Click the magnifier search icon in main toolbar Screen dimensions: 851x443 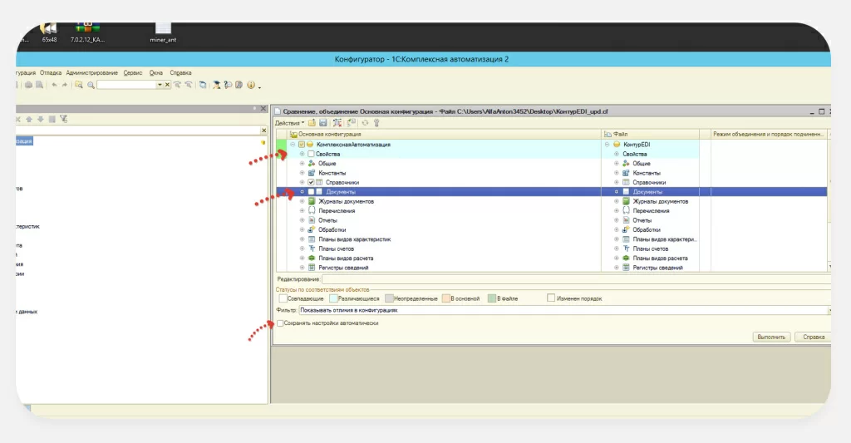tap(91, 85)
